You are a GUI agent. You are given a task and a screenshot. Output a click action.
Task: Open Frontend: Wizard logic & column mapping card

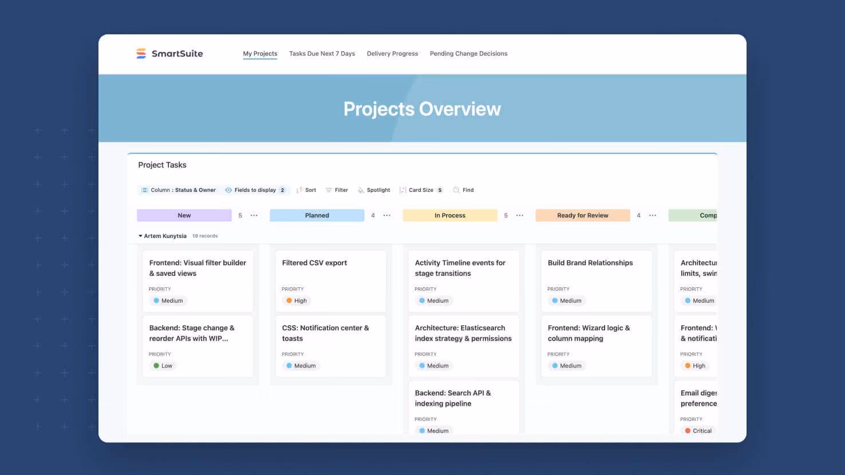(597, 346)
